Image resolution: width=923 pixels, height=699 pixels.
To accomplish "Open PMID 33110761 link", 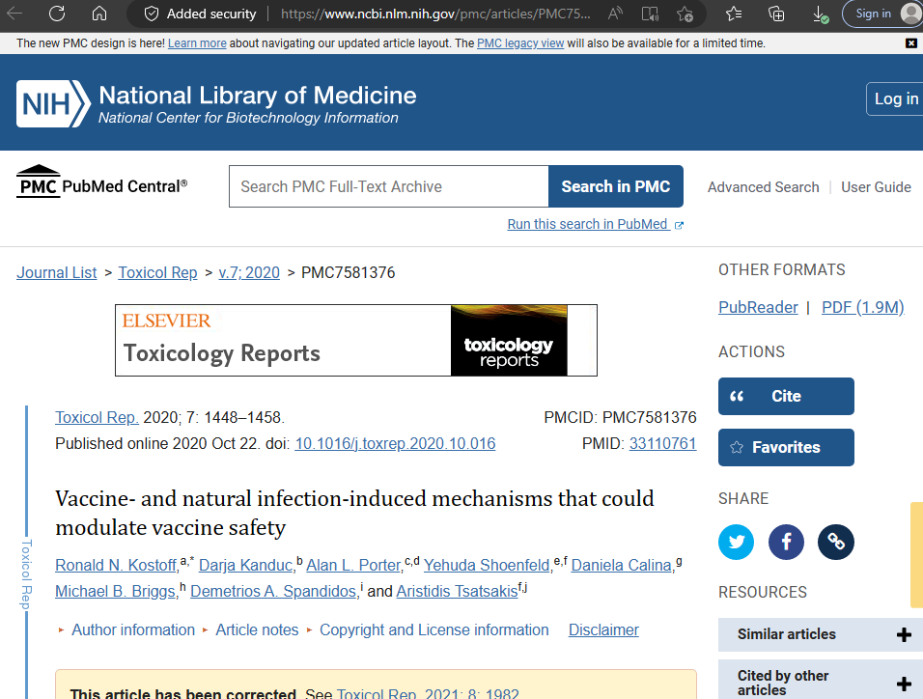I will [x=663, y=443].
